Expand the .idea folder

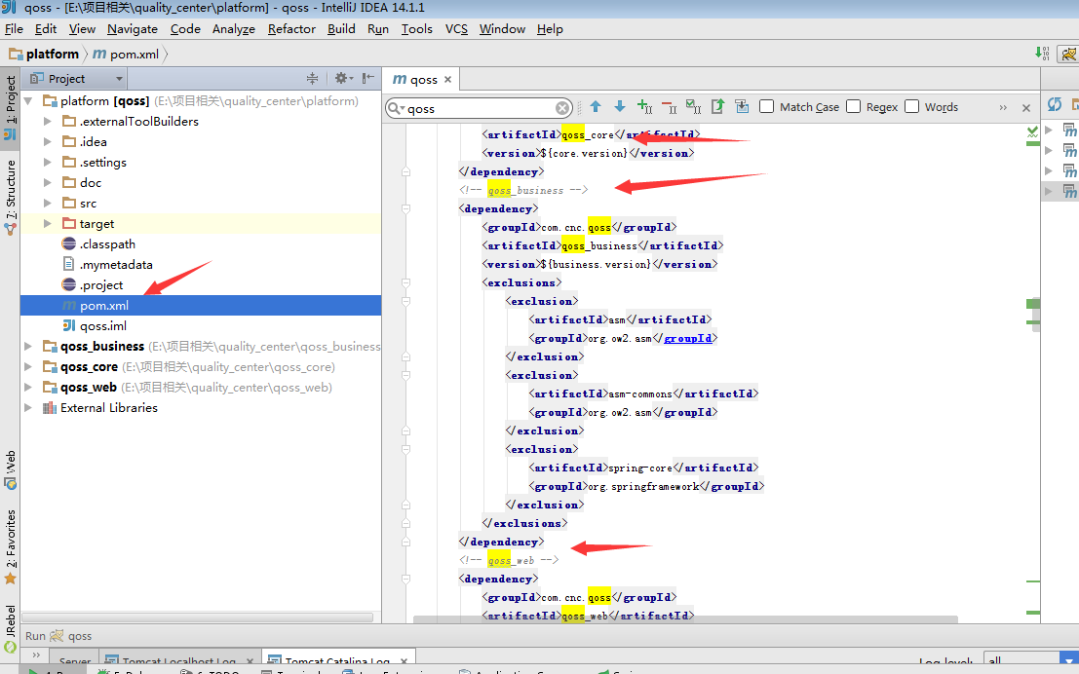(x=47, y=141)
